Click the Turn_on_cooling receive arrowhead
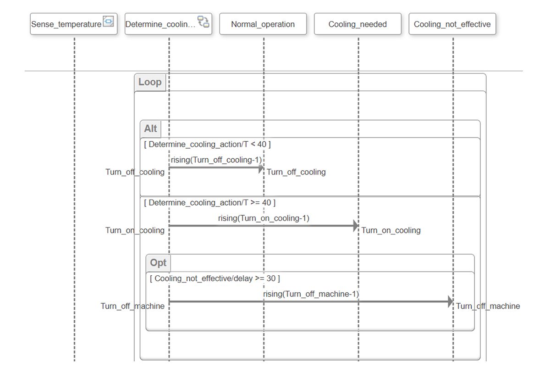 tap(356, 226)
